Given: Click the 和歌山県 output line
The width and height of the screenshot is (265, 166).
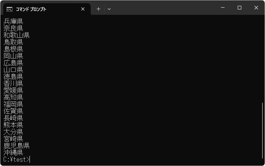Looking at the screenshot, I should click(16, 35).
